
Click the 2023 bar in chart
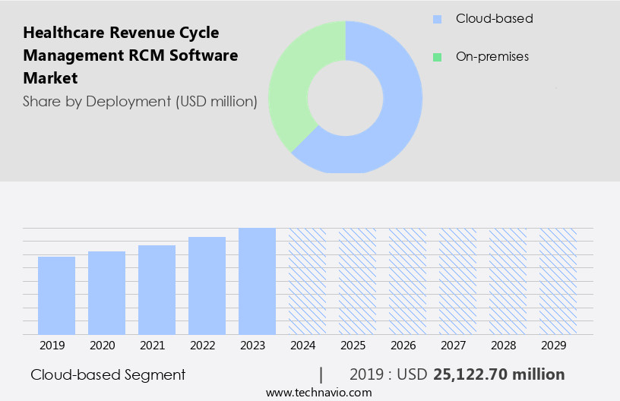click(257, 281)
